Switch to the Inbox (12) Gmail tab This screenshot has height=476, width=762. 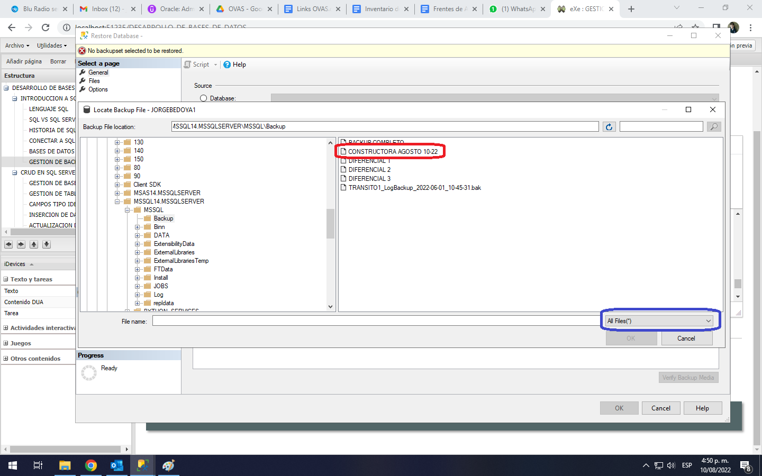click(107, 9)
